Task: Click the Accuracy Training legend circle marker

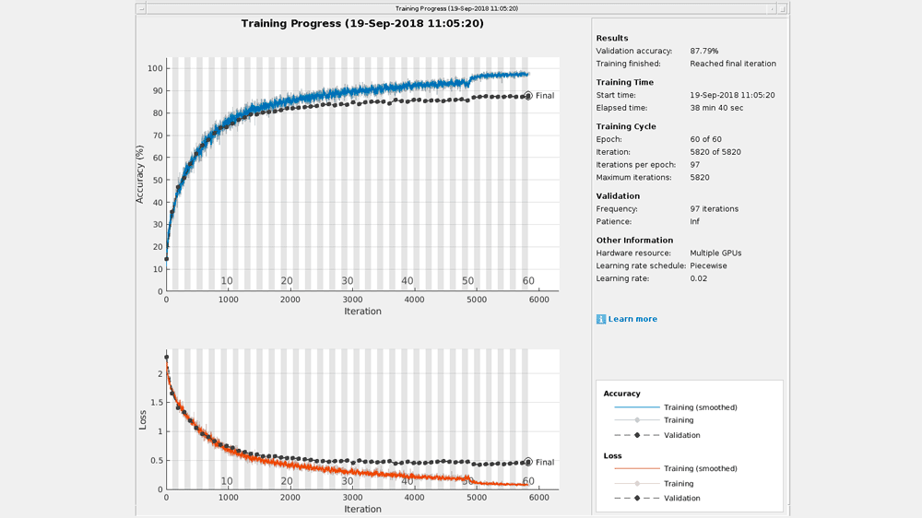Action: (x=636, y=420)
